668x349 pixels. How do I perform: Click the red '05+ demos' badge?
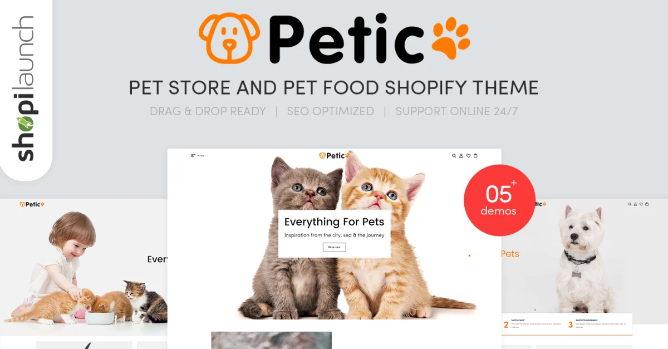(499, 200)
